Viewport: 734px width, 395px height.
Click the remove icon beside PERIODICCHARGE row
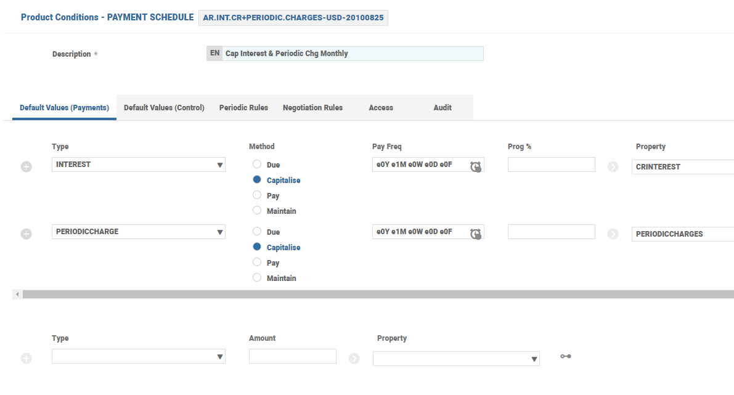pyautogui.click(x=27, y=234)
